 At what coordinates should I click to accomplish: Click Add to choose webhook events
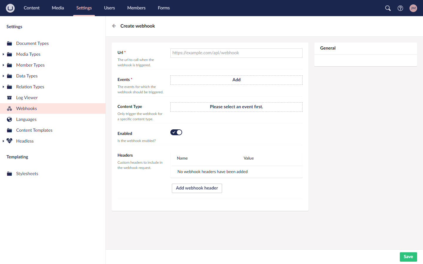tap(236, 79)
